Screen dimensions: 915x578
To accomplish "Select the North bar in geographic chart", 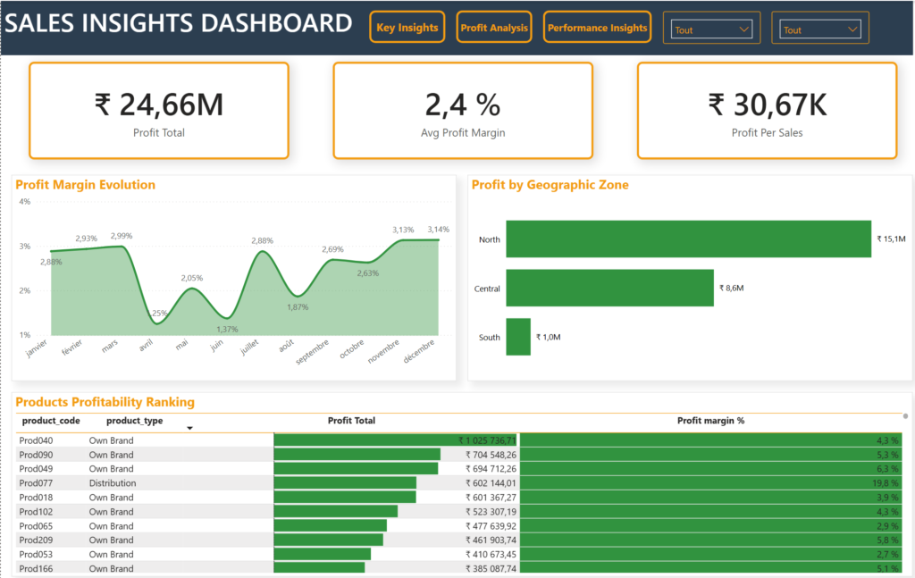I will pyautogui.click(x=688, y=239).
